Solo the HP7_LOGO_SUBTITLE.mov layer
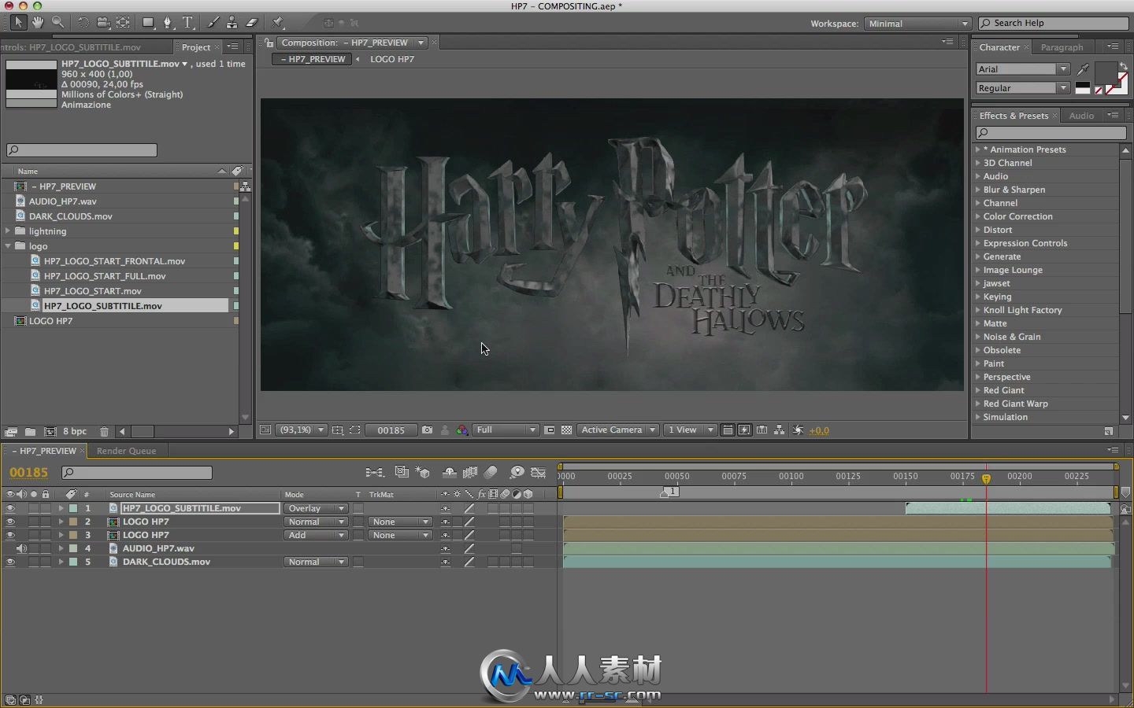This screenshot has height=708, width=1134. (x=34, y=508)
